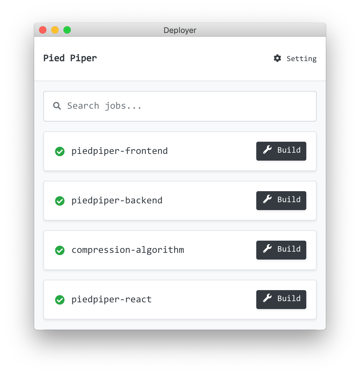Build the piedpiper-frontend job
Screen dimensions: 360x375
(x=281, y=151)
